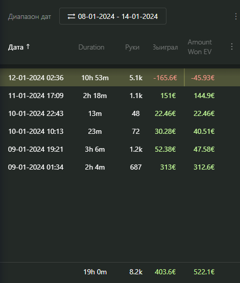Sort table by Duration column
The height and width of the screenshot is (283, 240).
[91, 48]
